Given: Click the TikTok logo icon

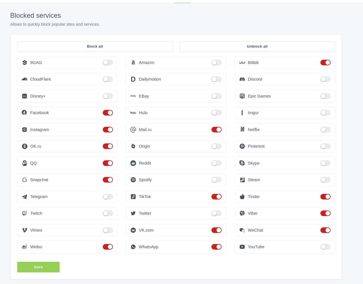Looking at the screenshot, I should click(x=133, y=197).
